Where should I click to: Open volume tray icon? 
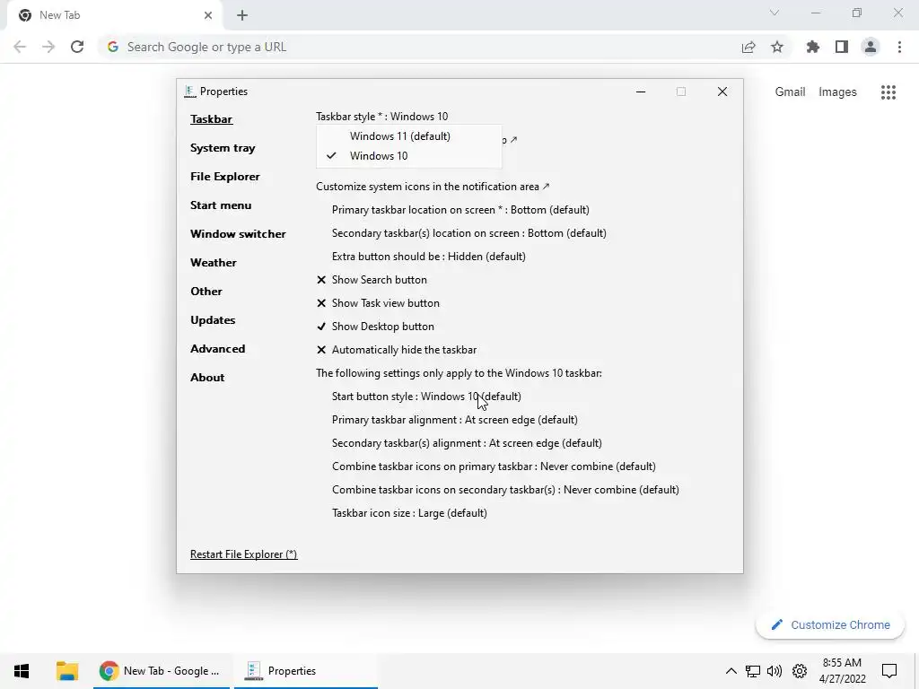point(775,671)
